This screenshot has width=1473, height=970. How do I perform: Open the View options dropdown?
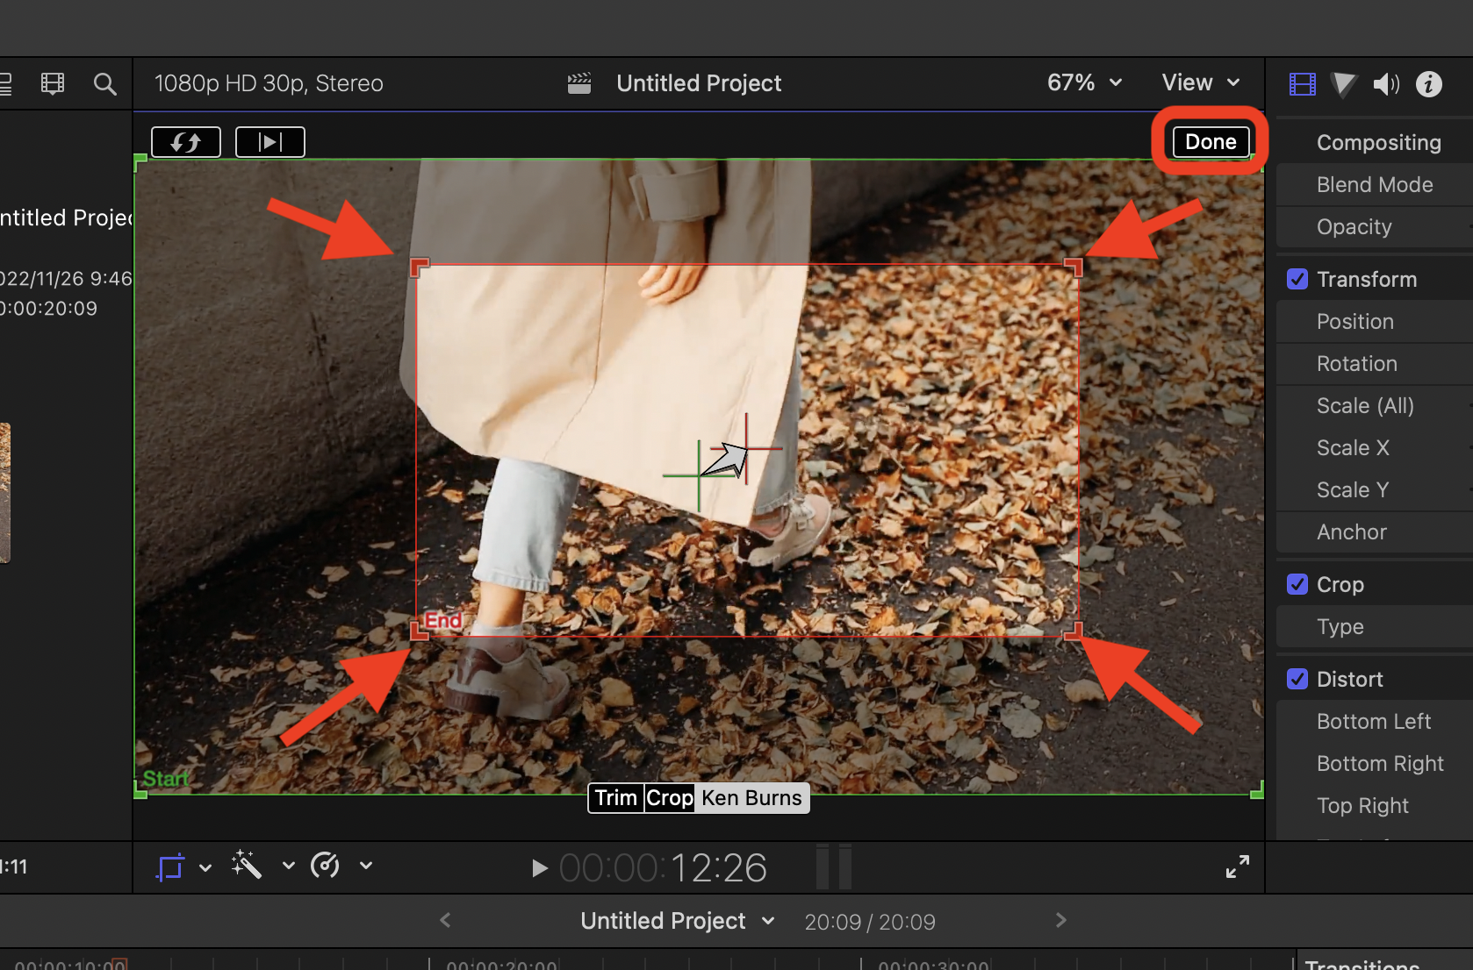tap(1201, 82)
